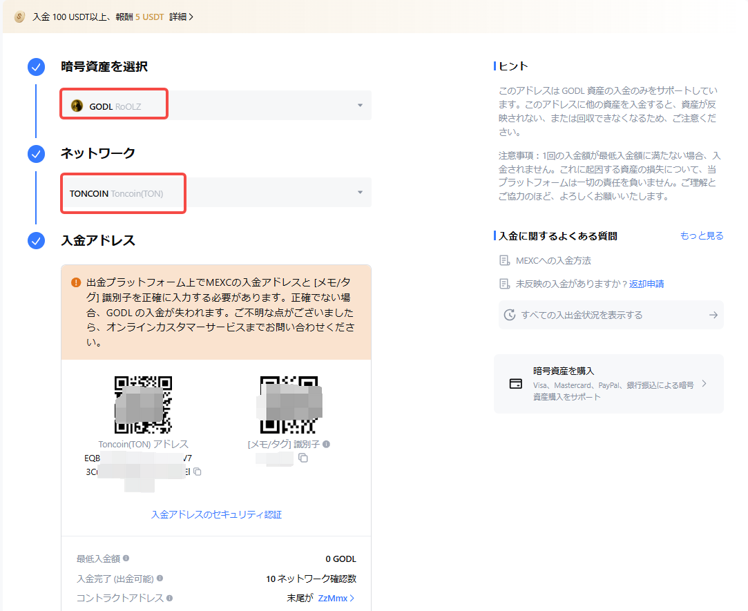This screenshot has width=748, height=611.
Task: Open the GODL crypto asset dropdown
Action: (359, 106)
